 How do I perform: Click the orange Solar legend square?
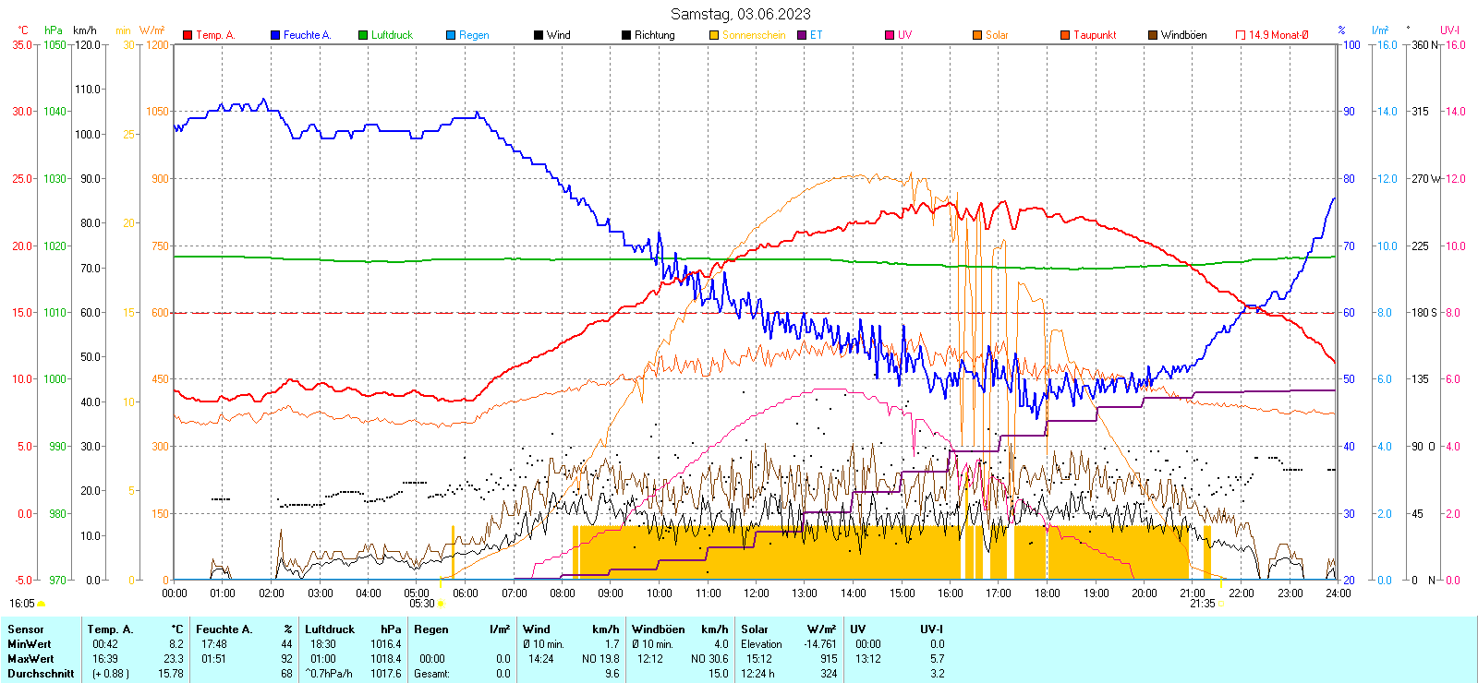[977, 35]
